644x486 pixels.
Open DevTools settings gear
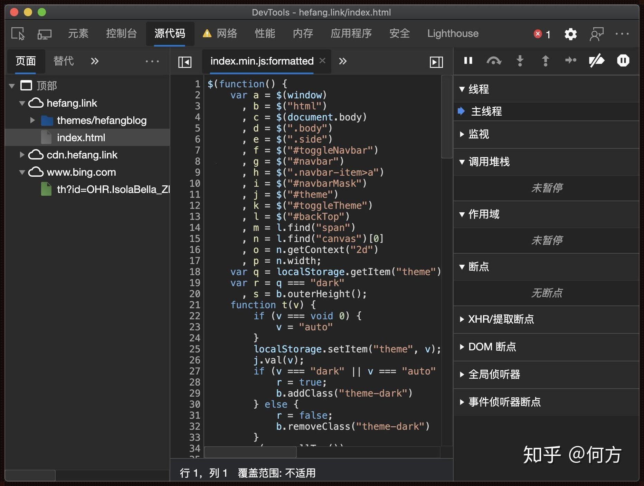click(570, 34)
